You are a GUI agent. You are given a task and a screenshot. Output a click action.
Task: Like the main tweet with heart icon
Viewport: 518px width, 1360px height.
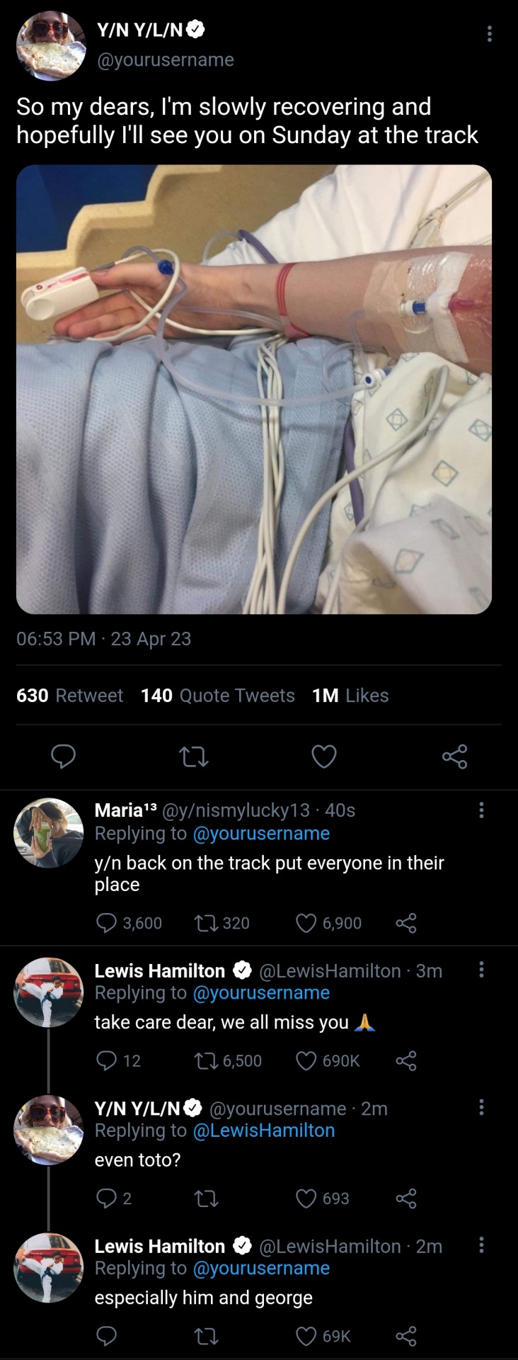pyautogui.click(x=324, y=756)
